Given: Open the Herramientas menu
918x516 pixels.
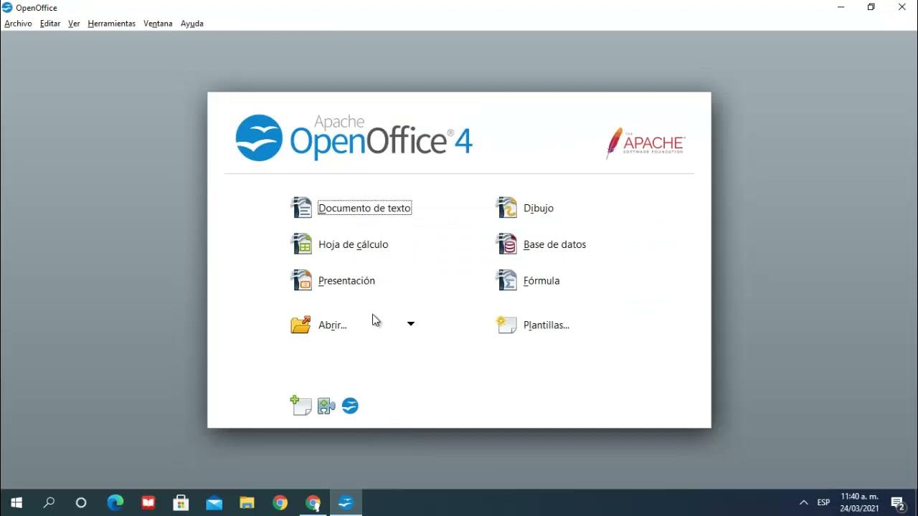Looking at the screenshot, I should point(111,24).
